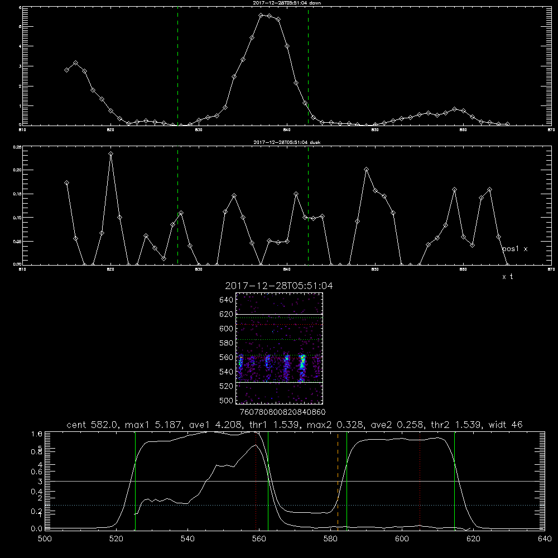Click the '760780800820840860' axis labels under spectrogram
Viewport: 558px width, 558px height.
[x=283, y=412]
